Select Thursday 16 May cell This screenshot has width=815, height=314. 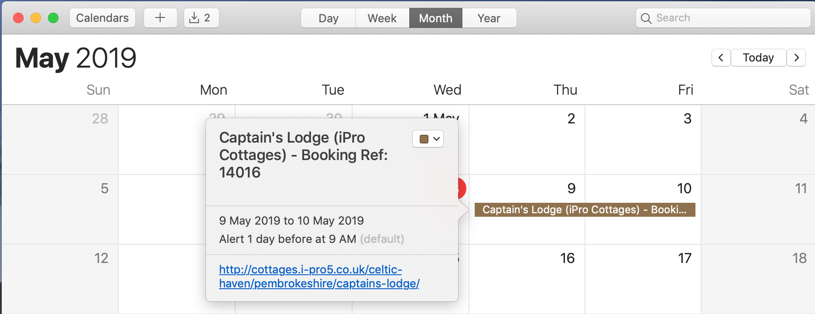pyautogui.click(x=527, y=279)
